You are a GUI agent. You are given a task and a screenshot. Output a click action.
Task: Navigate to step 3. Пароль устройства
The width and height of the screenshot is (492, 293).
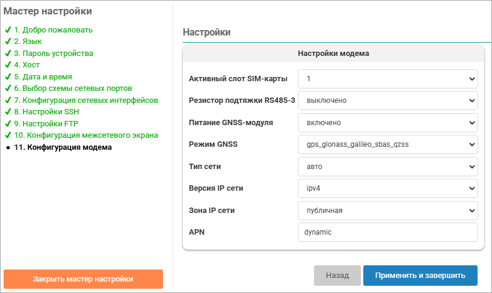pyautogui.click(x=54, y=53)
